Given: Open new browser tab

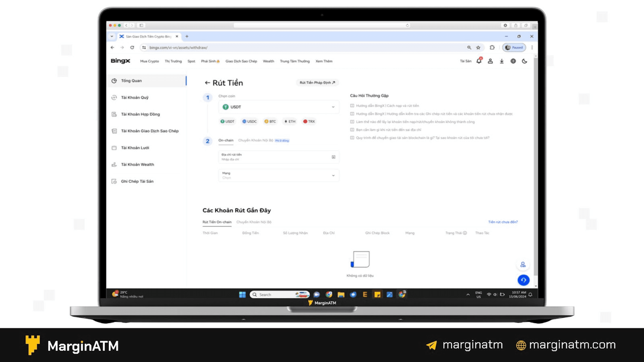Looking at the screenshot, I should pos(187,36).
